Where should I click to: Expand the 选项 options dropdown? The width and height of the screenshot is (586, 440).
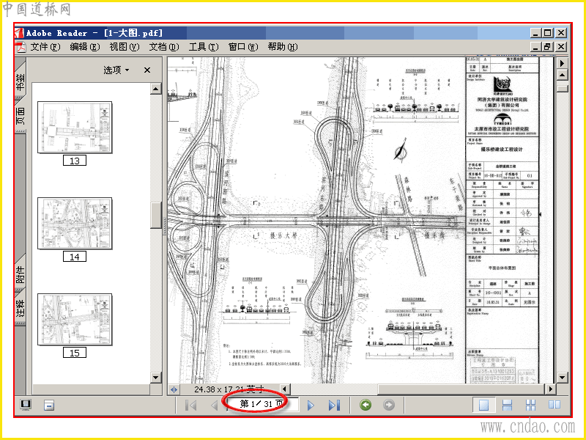[116, 70]
